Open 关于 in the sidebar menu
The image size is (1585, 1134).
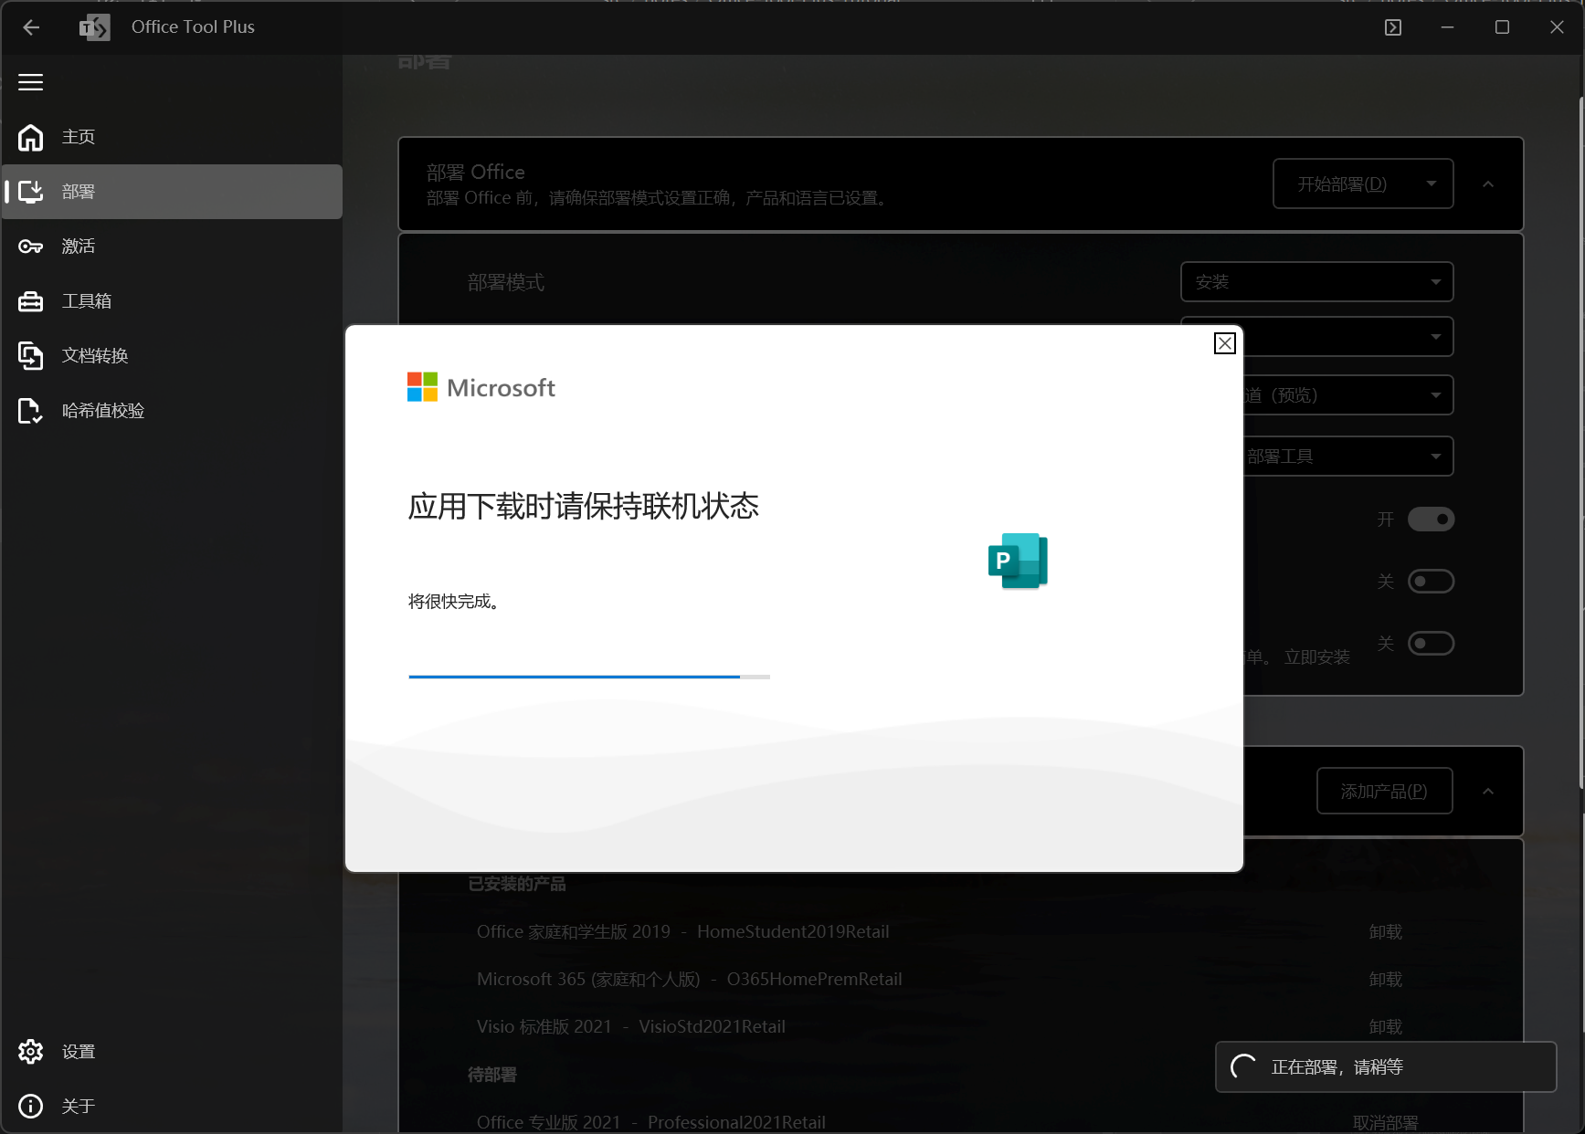point(79,1107)
